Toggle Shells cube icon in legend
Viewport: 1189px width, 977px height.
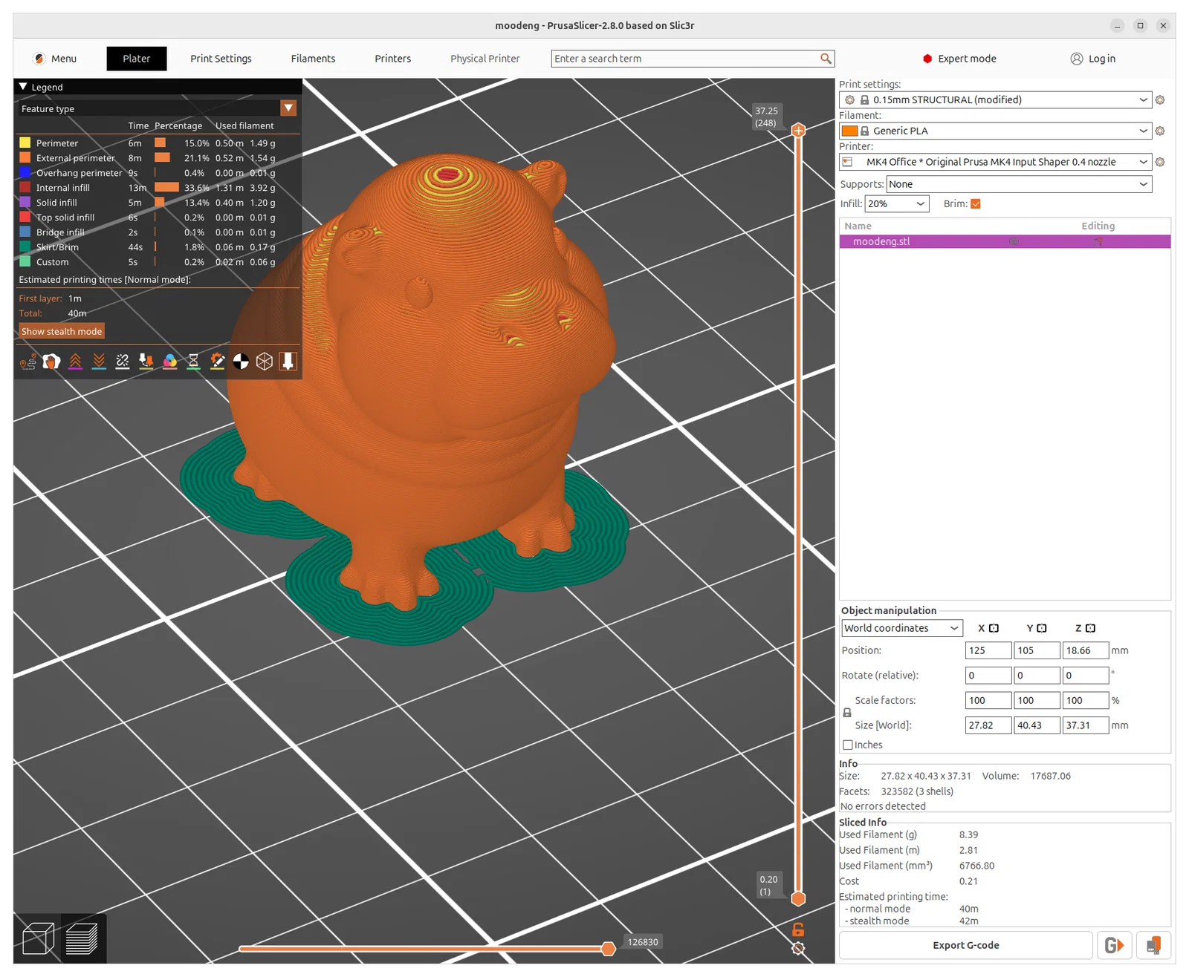[265, 362]
